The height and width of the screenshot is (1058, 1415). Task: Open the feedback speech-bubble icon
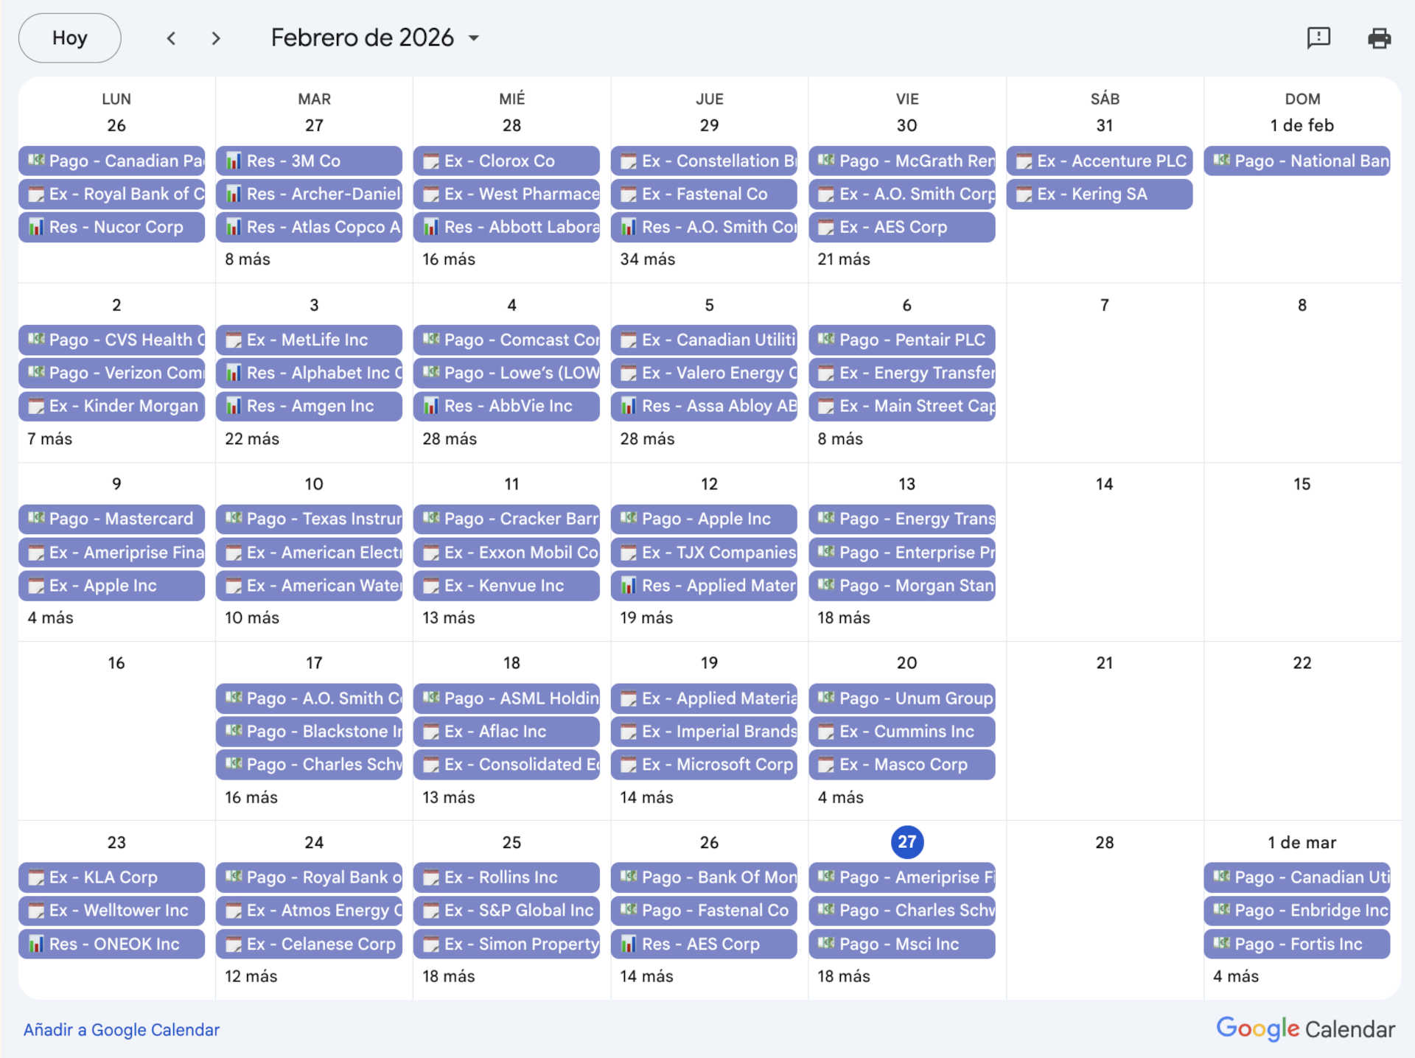[x=1318, y=38]
